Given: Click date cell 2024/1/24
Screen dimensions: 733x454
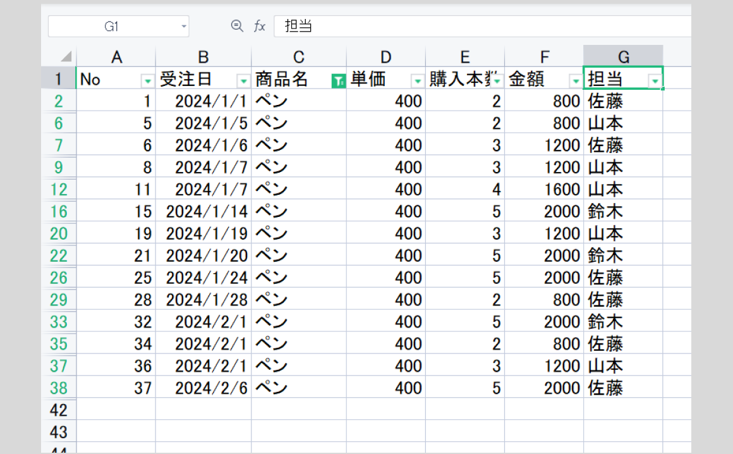Looking at the screenshot, I should 203,277.
